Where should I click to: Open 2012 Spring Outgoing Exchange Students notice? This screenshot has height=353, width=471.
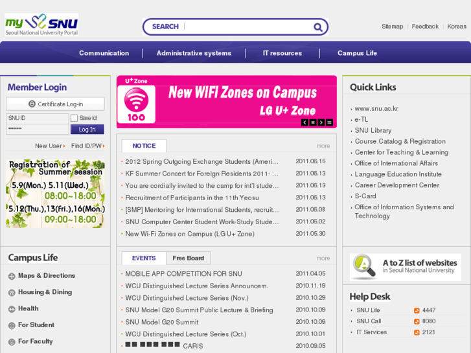201,162
